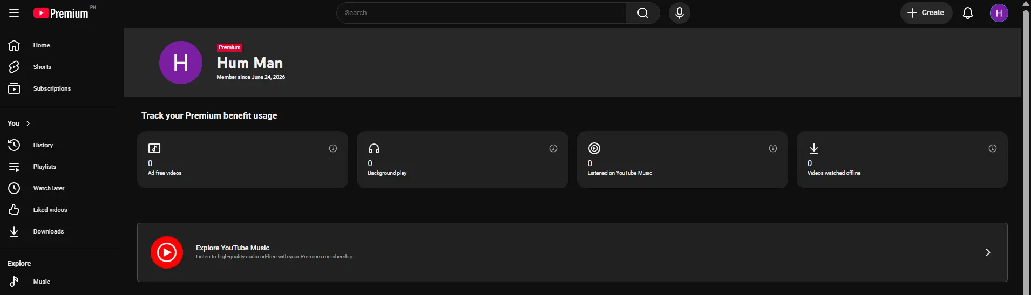The image size is (1031, 295).
Task: Click the Hum Man profile picture
Action: (181, 63)
